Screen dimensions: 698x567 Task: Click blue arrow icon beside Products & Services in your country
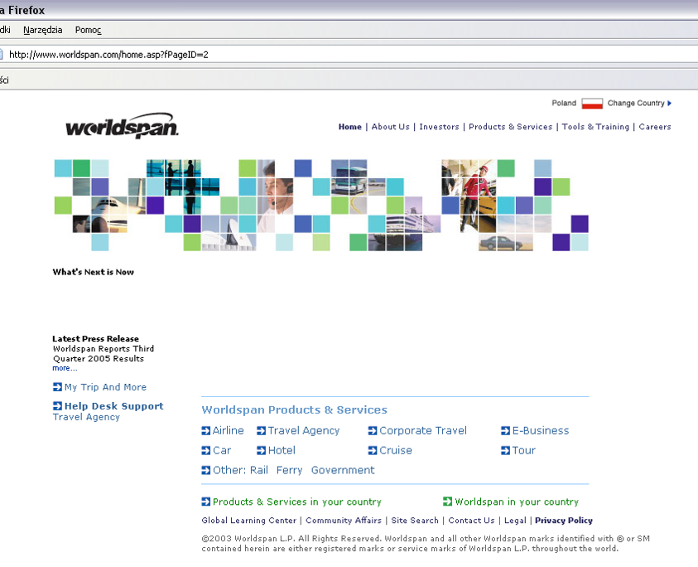click(205, 502)
